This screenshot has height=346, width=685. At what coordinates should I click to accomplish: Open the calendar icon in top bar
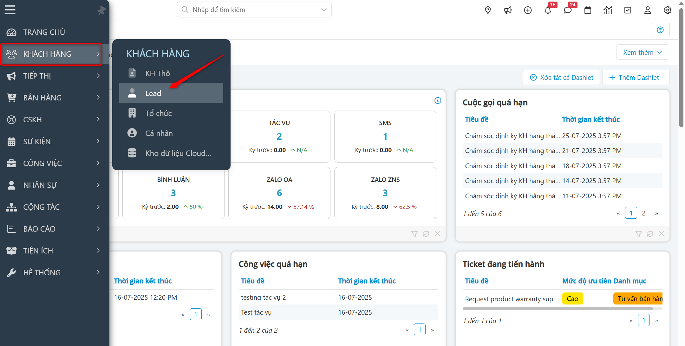click(x=588, y=10)
